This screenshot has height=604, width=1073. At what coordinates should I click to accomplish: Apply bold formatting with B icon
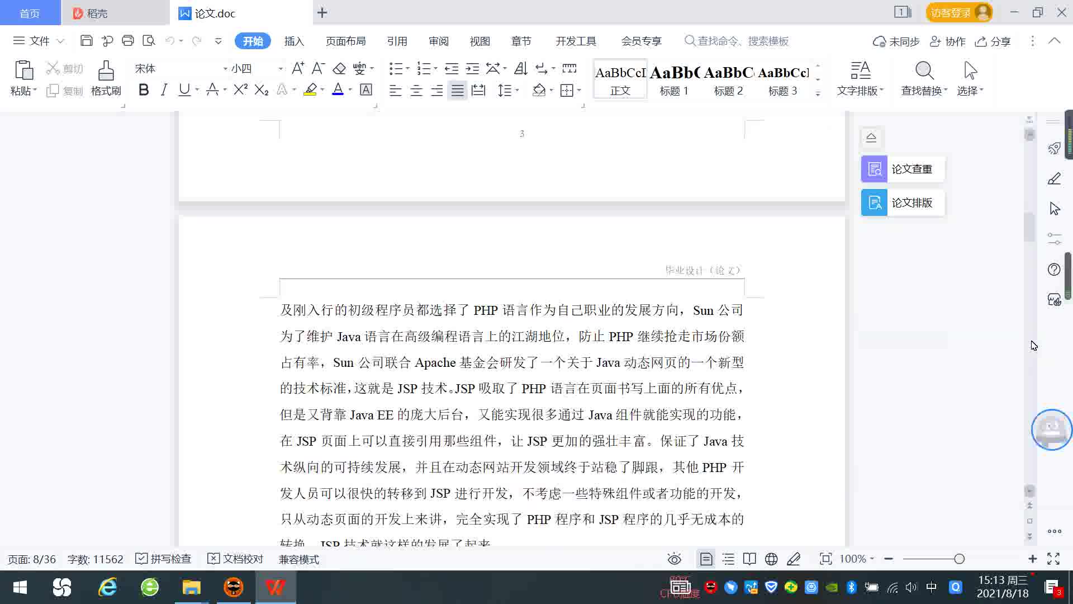(144, 90)
